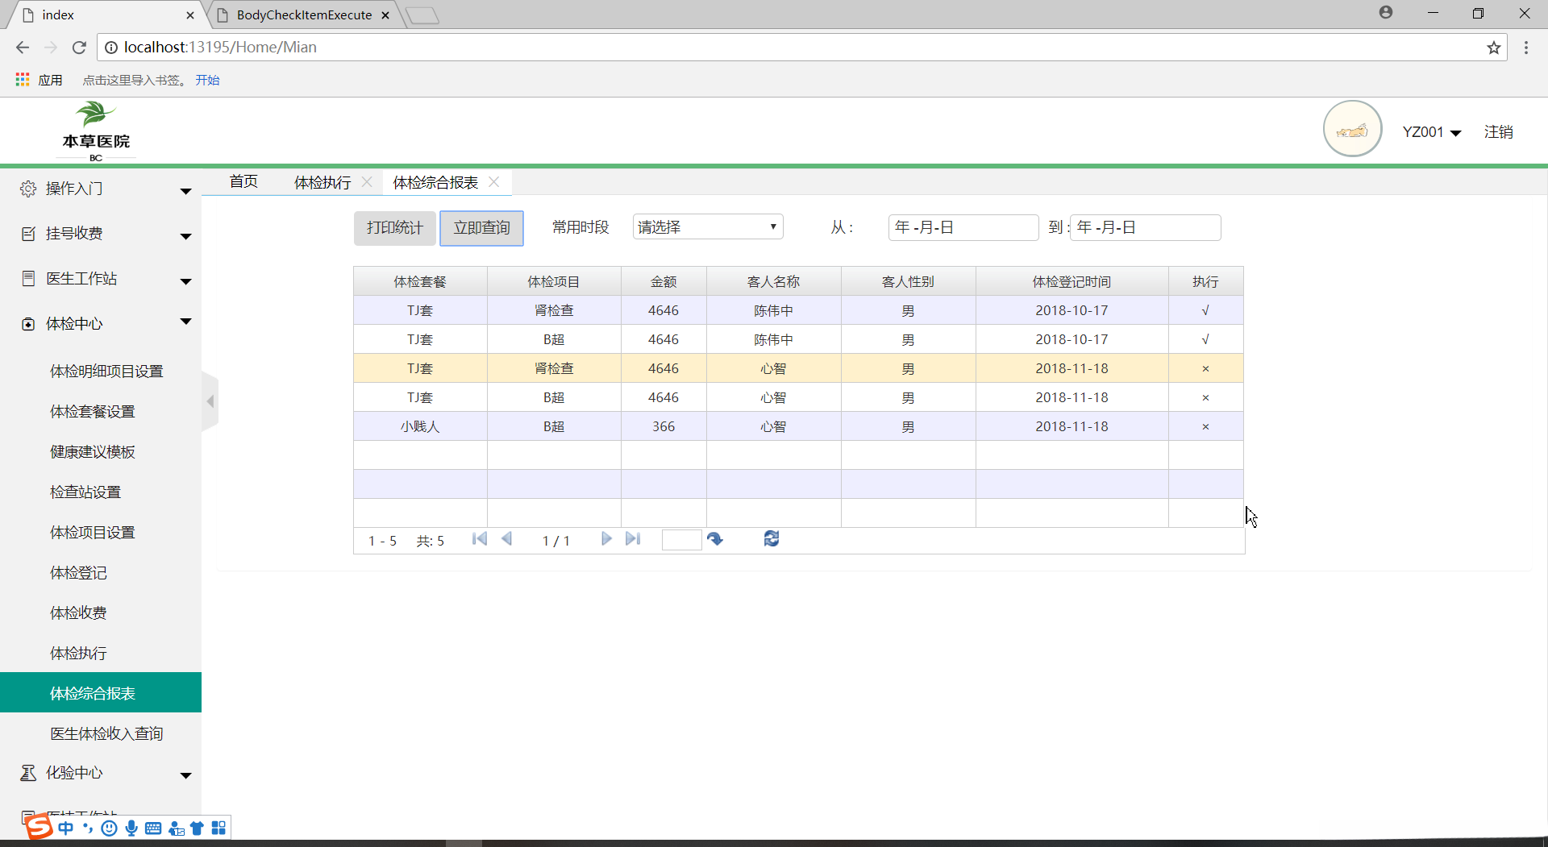Open the 常用时段 dropdown list
Viewport: 1548px width, 847px height.
(707, 227)
